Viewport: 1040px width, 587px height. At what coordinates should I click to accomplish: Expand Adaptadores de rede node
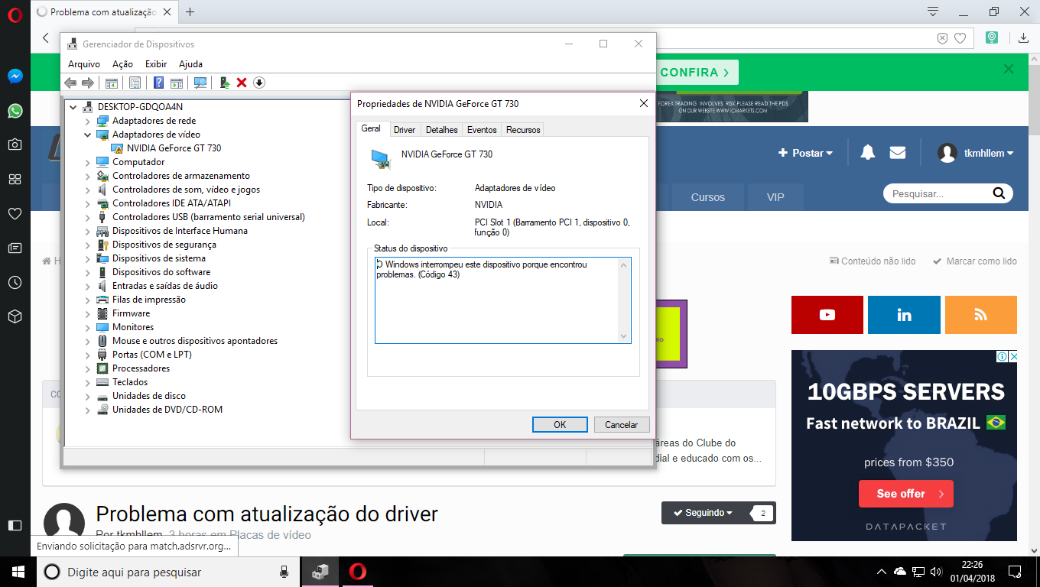point(87,121)
